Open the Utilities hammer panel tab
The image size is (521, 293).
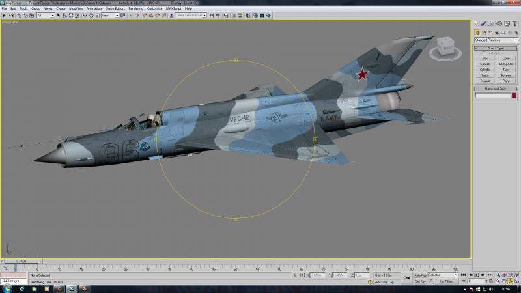(514, 23)
